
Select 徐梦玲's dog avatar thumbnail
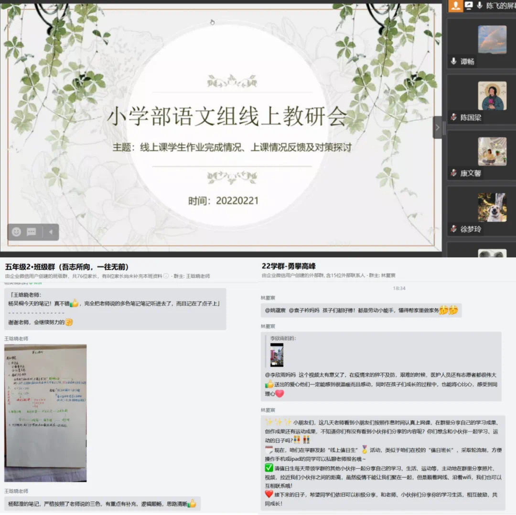pos(492,207)
